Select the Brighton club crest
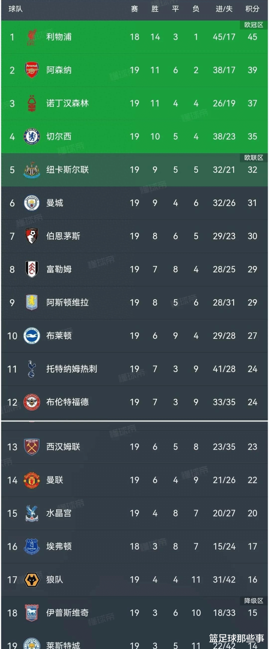 [32, 336]
